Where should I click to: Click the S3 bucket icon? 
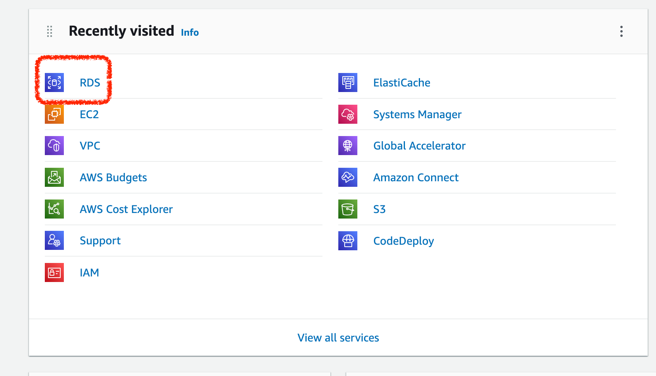(348, 209)
